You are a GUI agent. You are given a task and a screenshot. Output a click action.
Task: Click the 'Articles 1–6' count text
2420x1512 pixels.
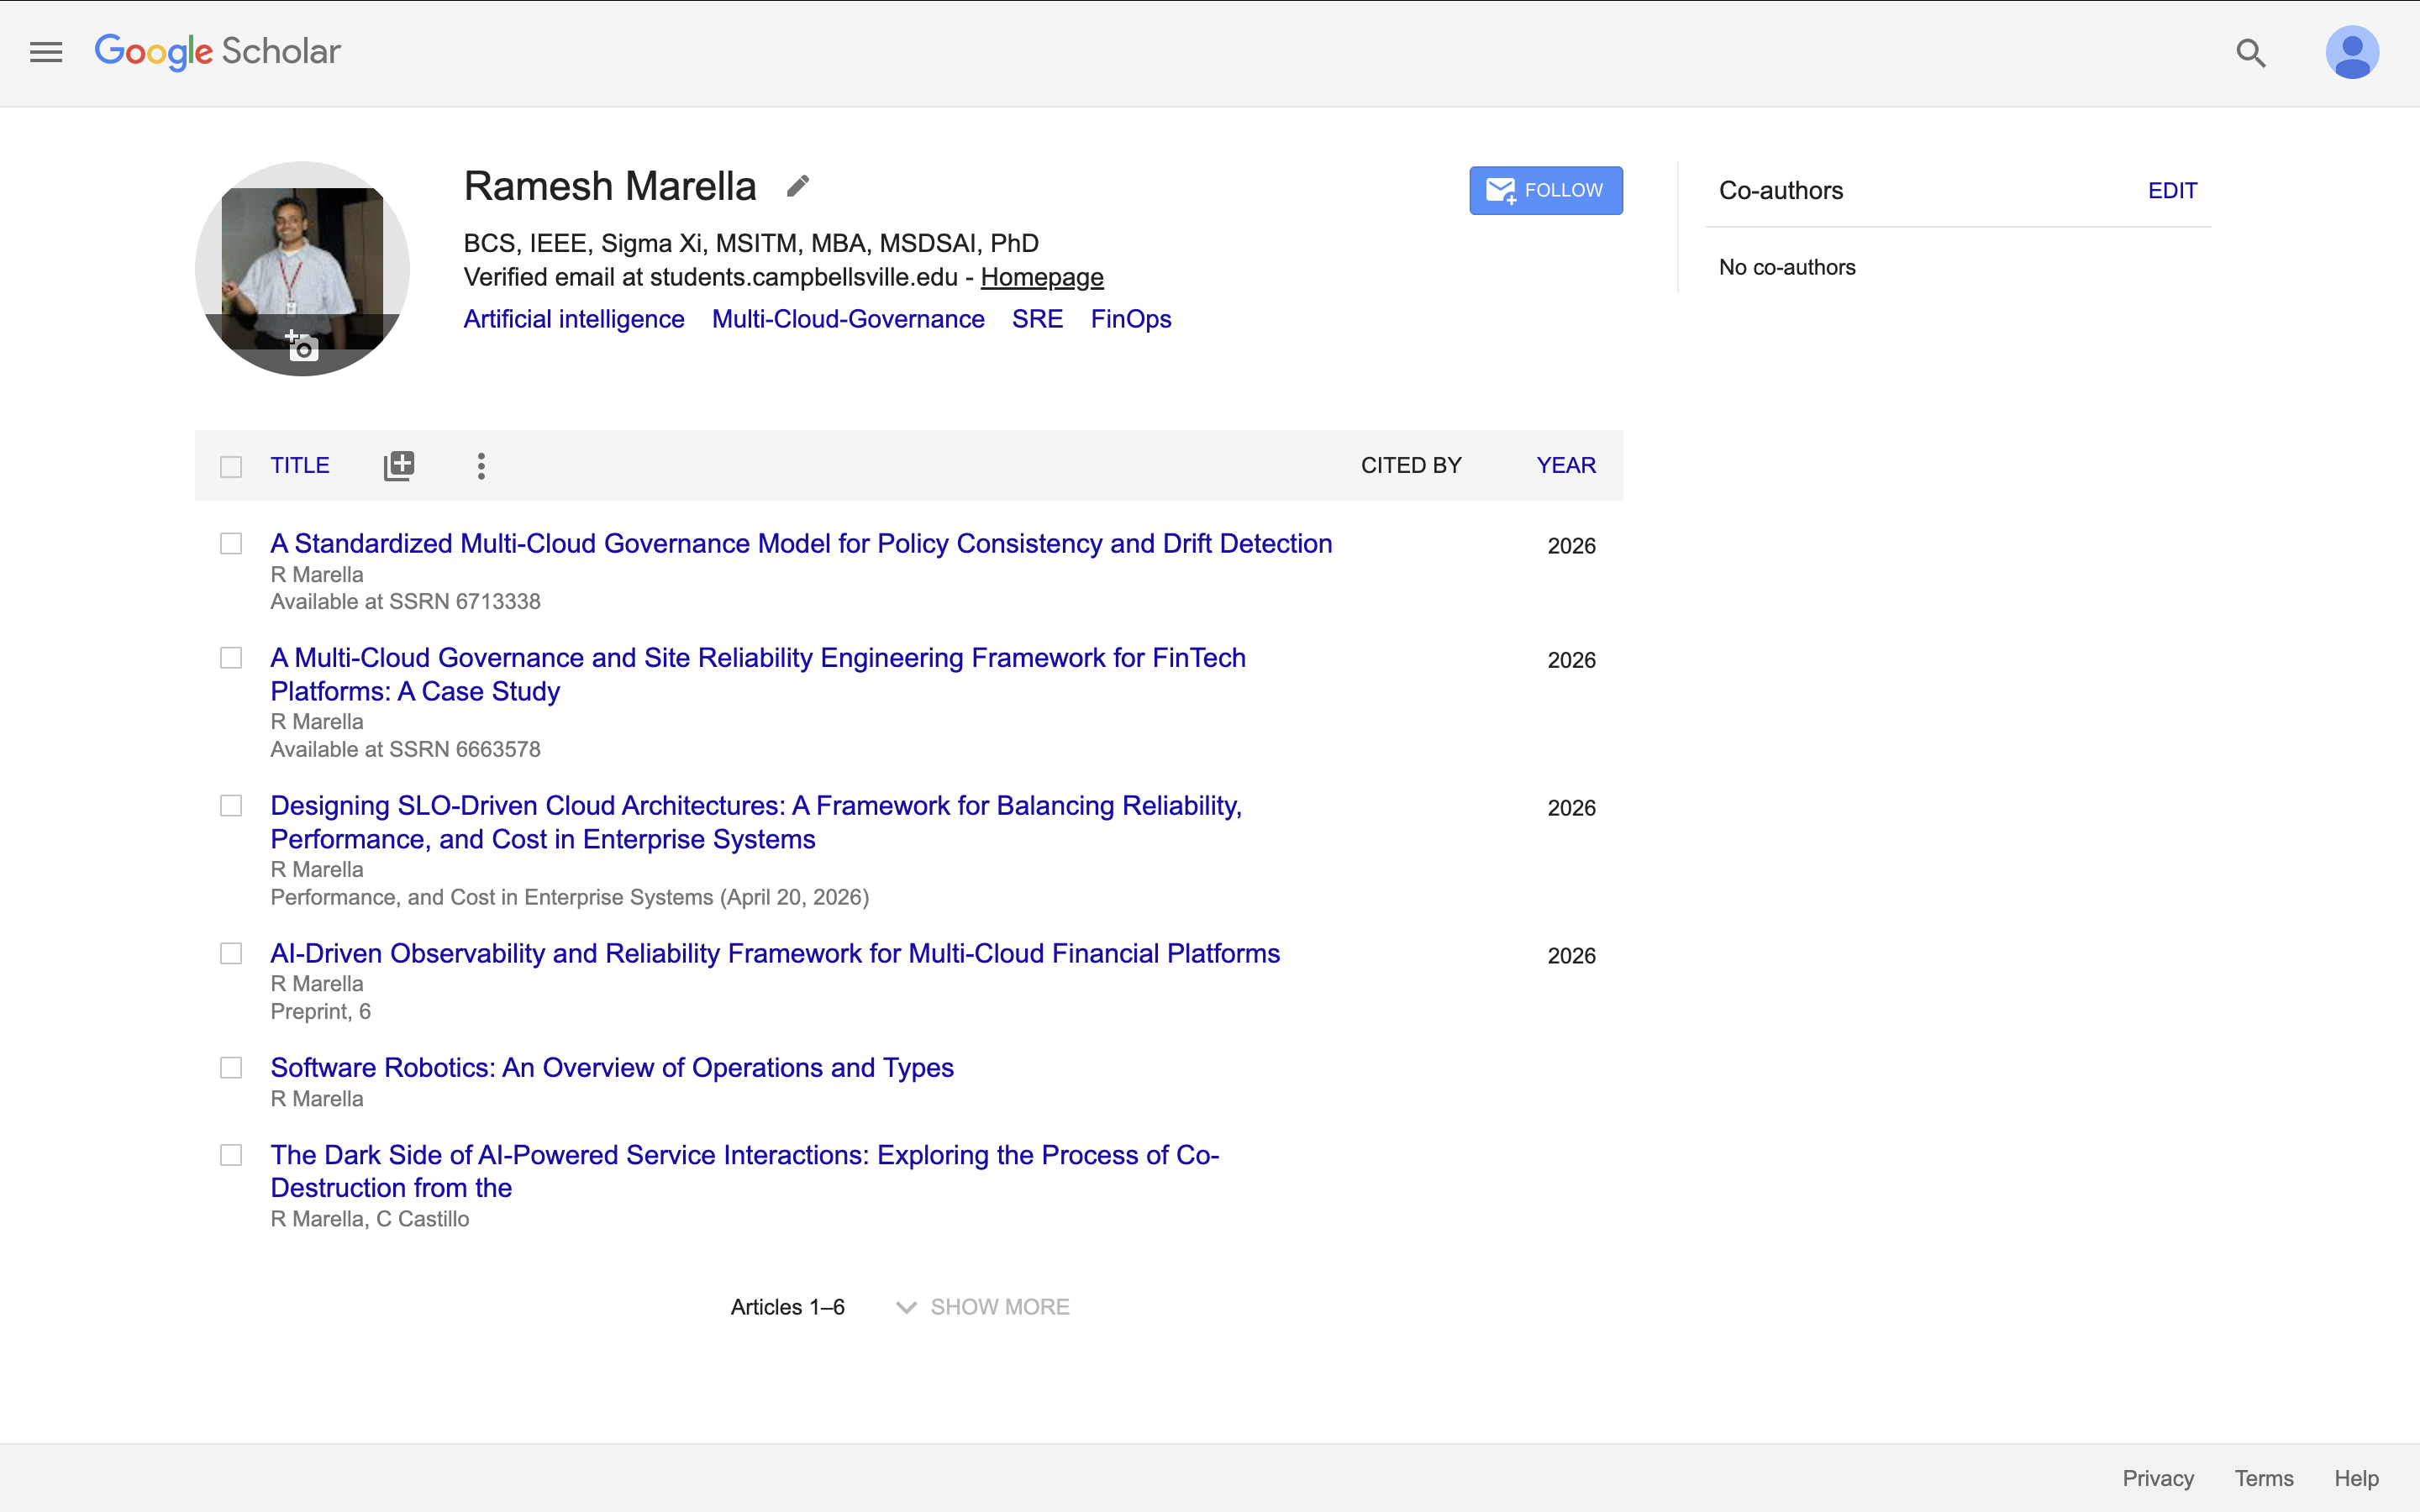[x=787, y=1307]
